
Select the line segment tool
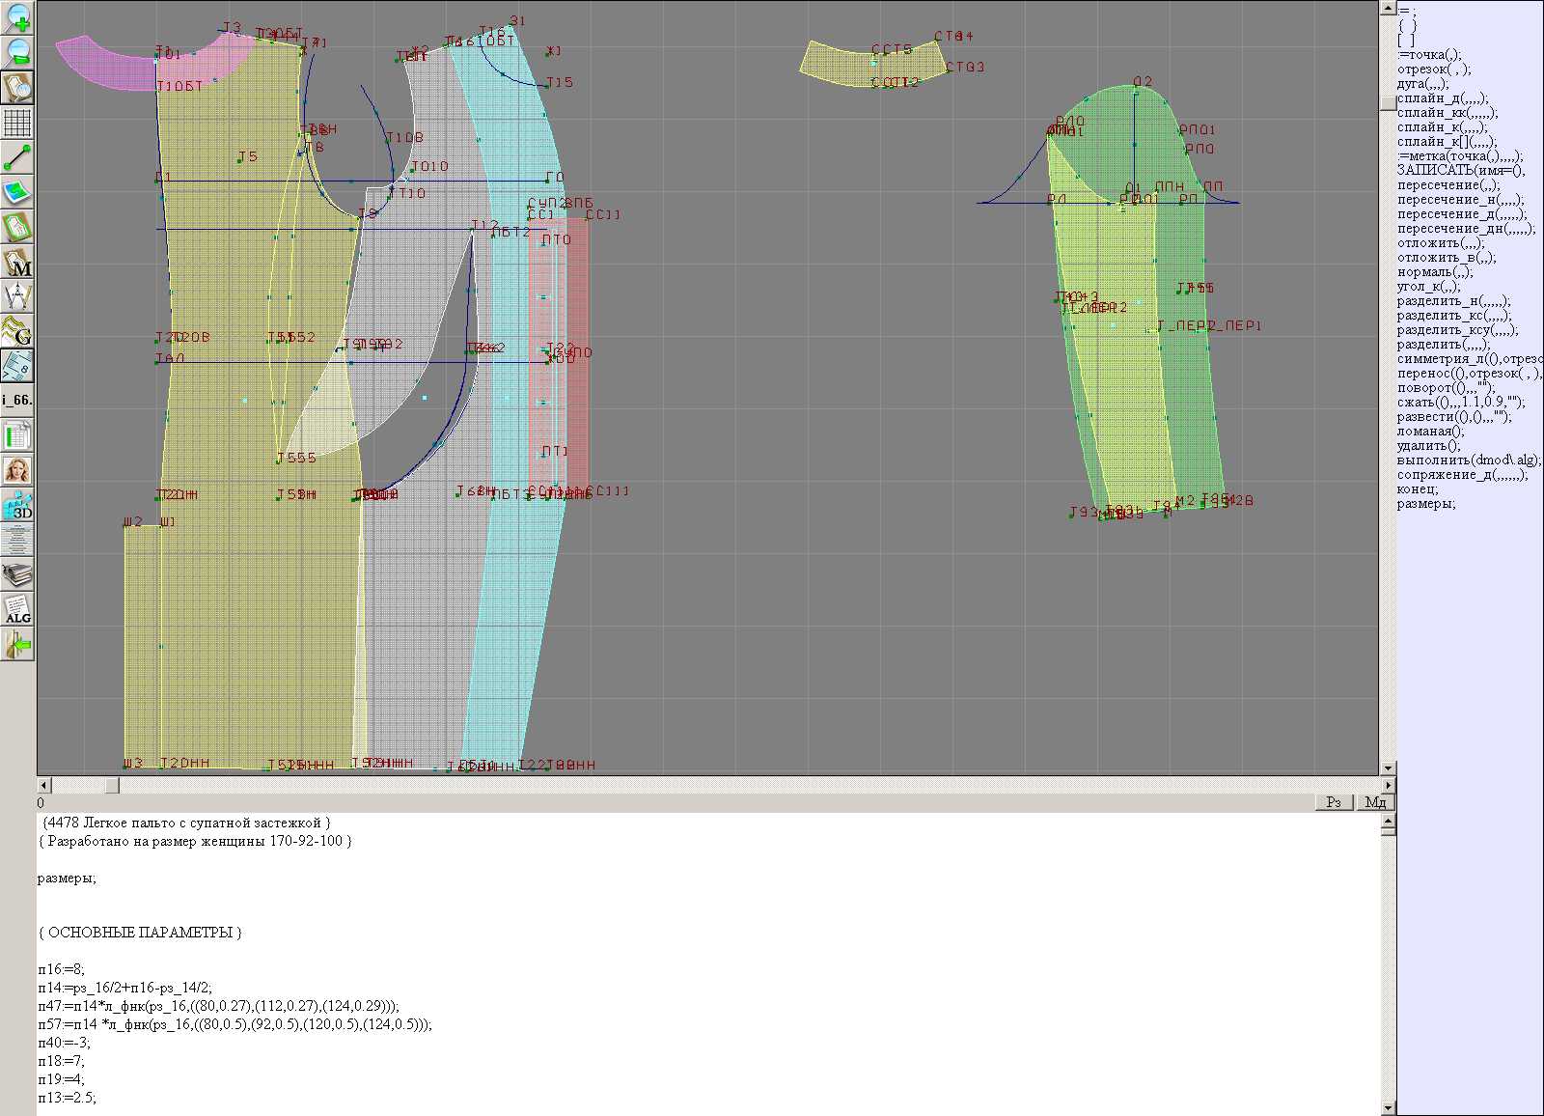click(x=17, y=157)
